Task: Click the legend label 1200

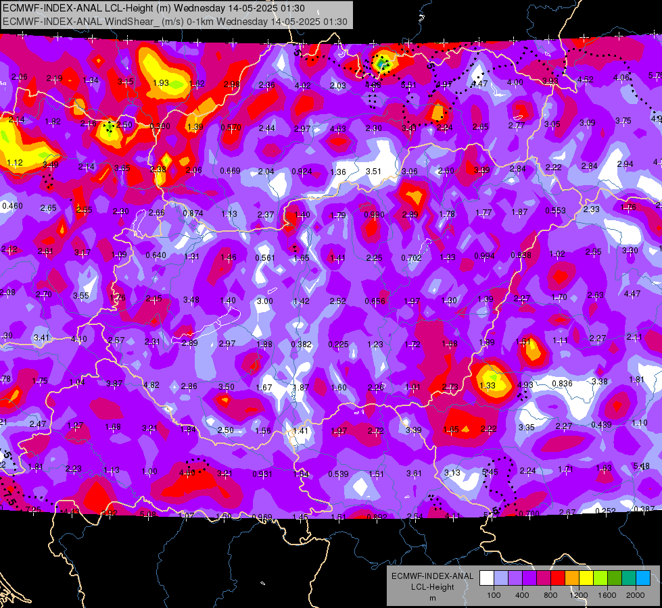Action: point(578,595)
